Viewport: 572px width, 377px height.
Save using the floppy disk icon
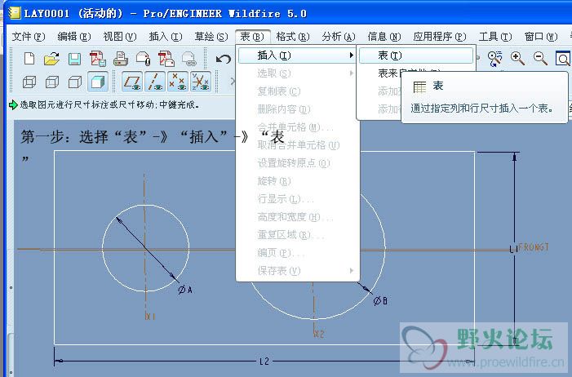point(74,59)
